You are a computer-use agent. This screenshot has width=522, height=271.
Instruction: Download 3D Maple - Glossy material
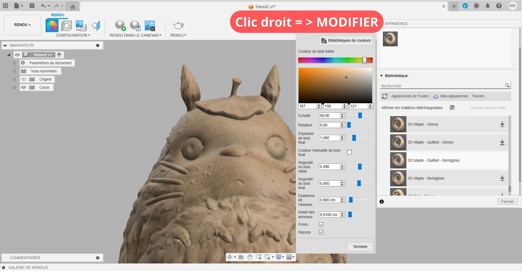502,124
